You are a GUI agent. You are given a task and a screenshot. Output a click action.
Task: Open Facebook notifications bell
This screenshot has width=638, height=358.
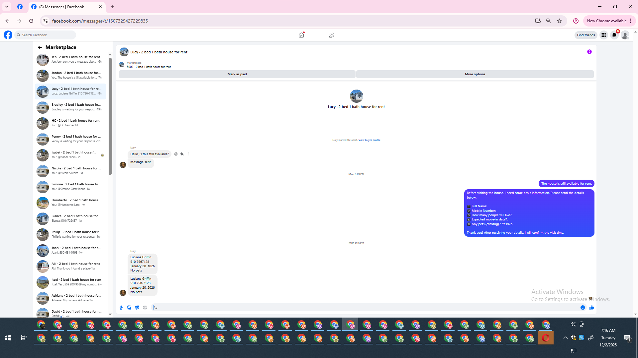pos(614,35)
